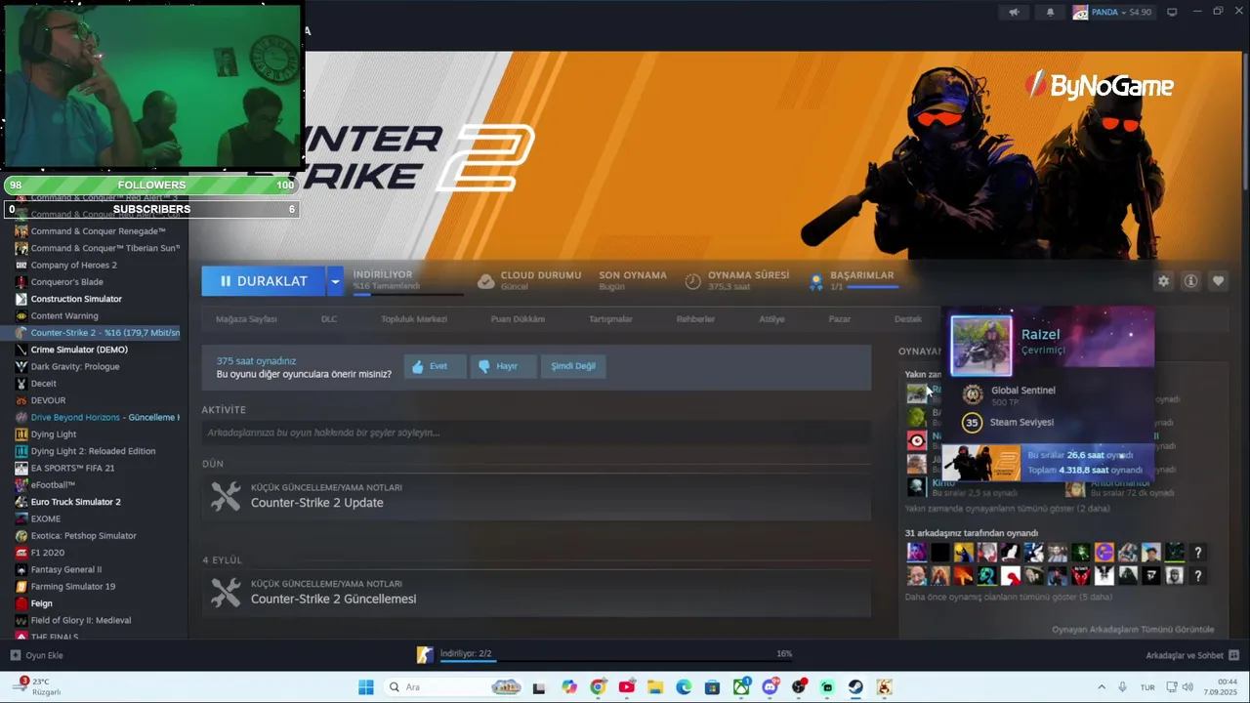This screenshot has width=1250, height=703.
Task: Click Dying Light 2: Reloaded Edition icon
Action: [21, 451]
